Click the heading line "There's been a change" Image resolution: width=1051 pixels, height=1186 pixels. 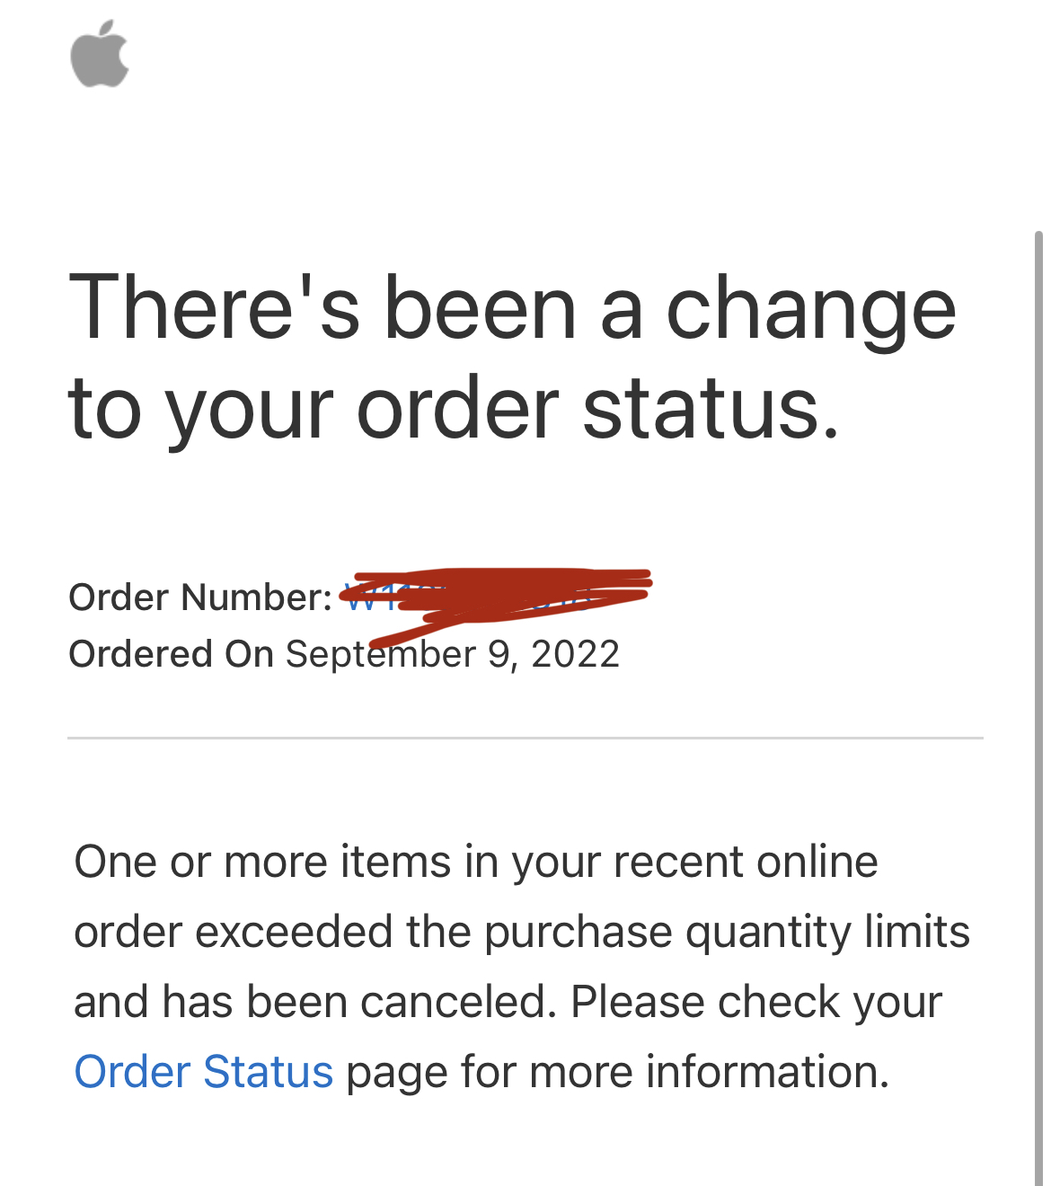click(512, 308)
